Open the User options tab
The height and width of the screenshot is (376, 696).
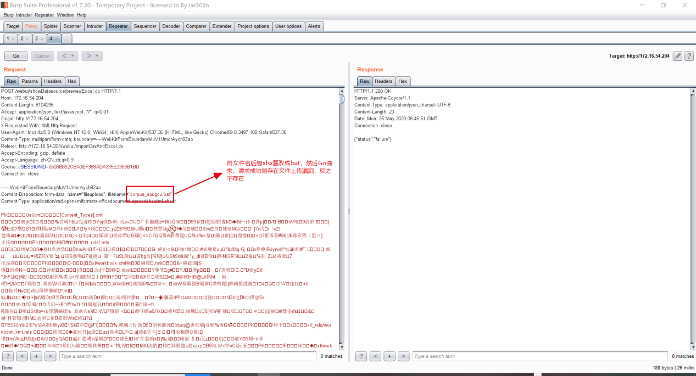[x=288, y=26]
